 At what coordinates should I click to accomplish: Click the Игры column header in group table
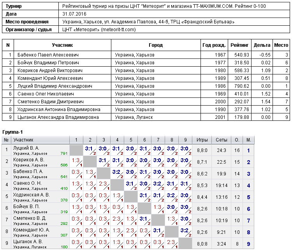202,140
